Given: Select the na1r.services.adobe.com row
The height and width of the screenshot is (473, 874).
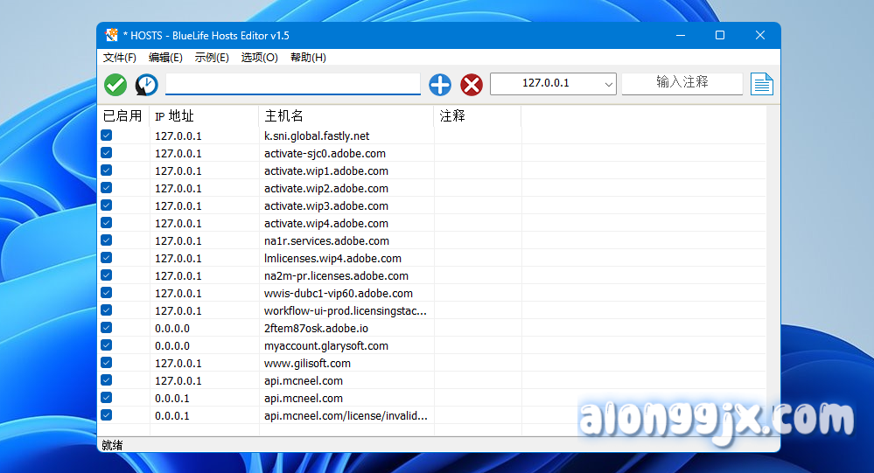Looking at the screenshot, I should tap(326, 240).
